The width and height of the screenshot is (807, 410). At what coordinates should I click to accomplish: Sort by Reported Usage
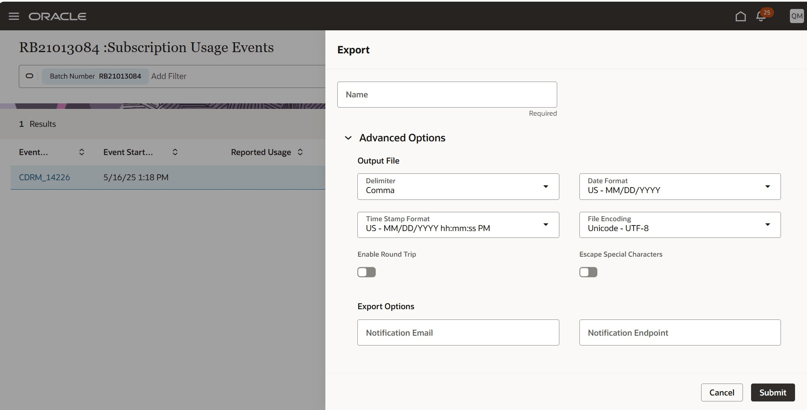point(300,152)
